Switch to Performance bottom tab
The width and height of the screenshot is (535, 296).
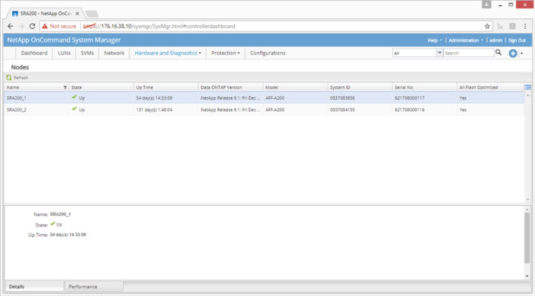(x=94, y=286)
